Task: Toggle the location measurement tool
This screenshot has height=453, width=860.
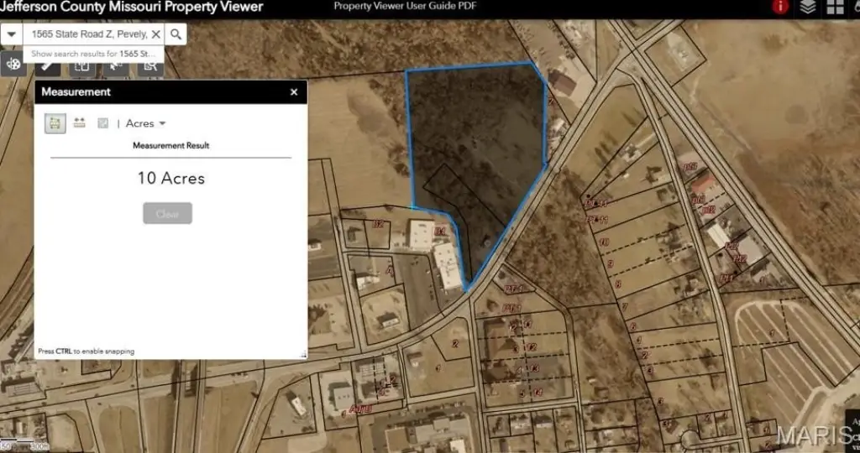Action: [102, 123]
